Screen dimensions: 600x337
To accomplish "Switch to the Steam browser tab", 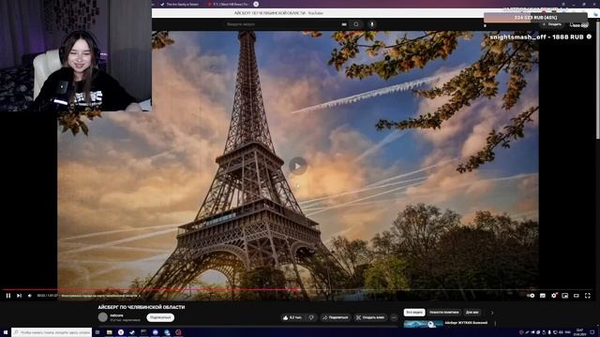I will pos(180,4).
